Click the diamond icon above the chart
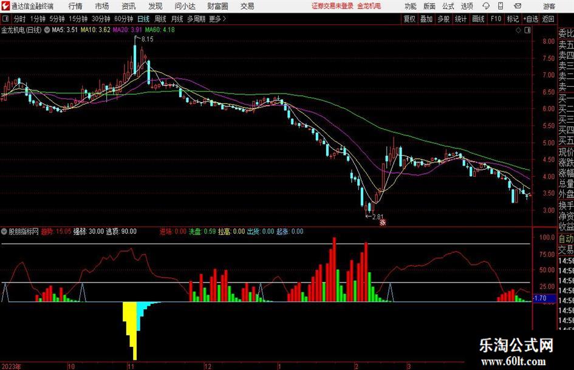Viewport: 574px width, 370px height. 518,30
